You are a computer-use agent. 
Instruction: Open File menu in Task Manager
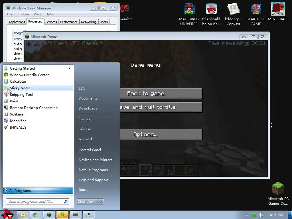[x=10, y=14]
